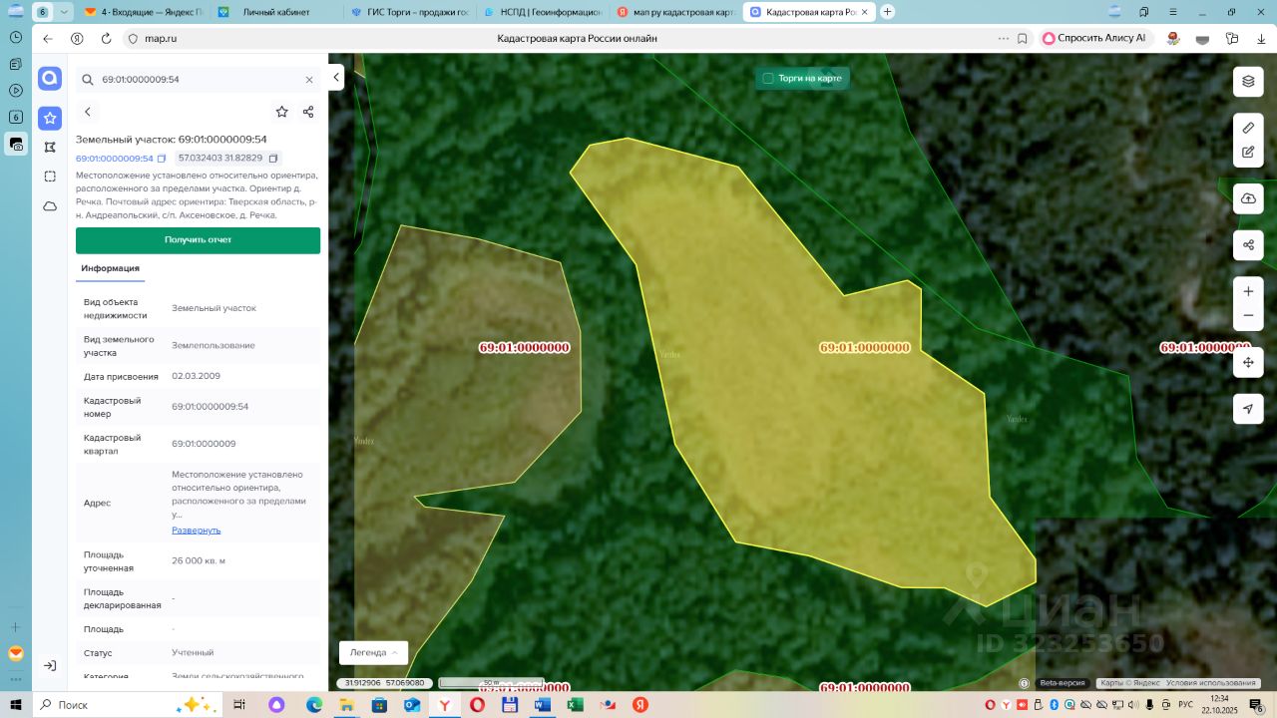The image size is (1277, 718).
Task: Share the land parcel card
Action: tap(308, 112)
